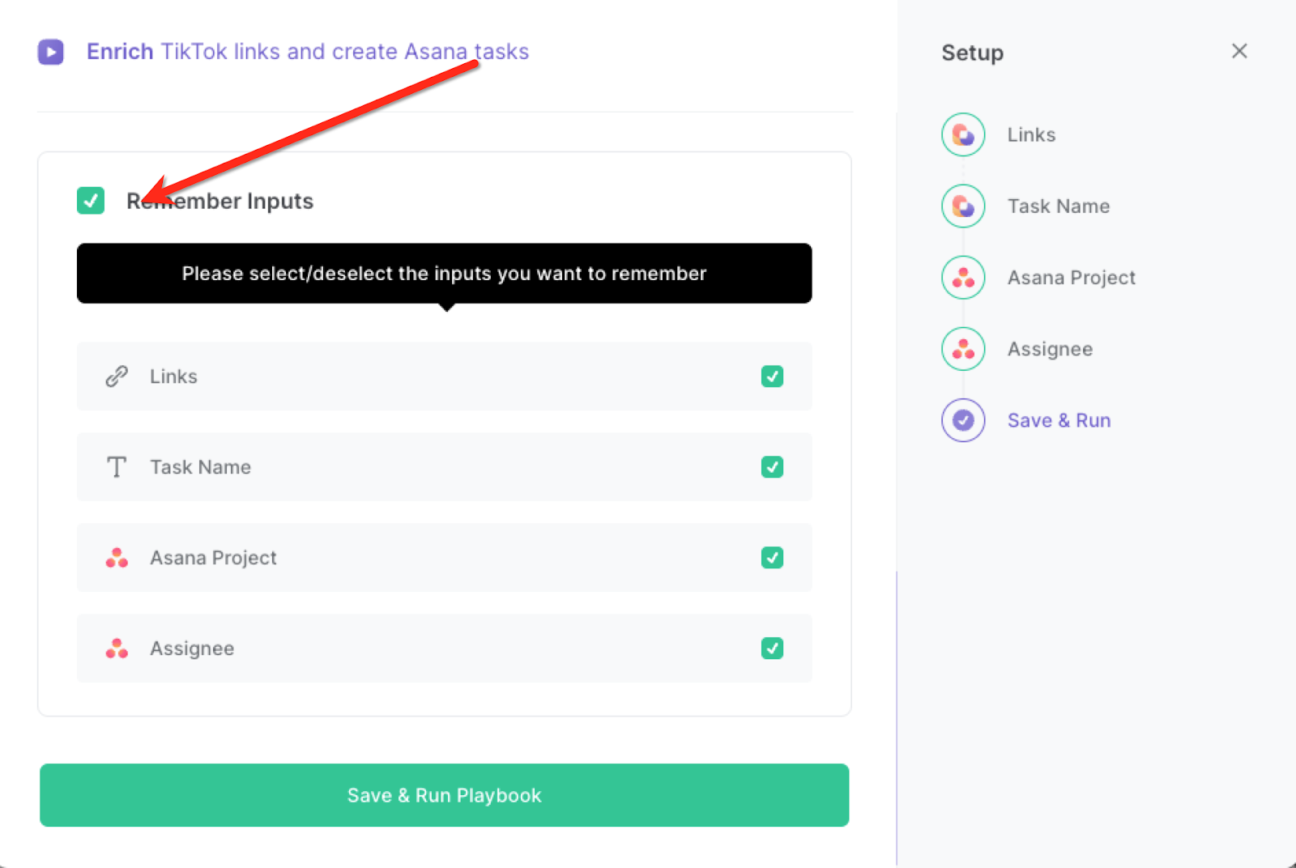Deselect the Links remember checkbox
The height and width of the screenshot is (868, 1296).
(x=773, y=376)
